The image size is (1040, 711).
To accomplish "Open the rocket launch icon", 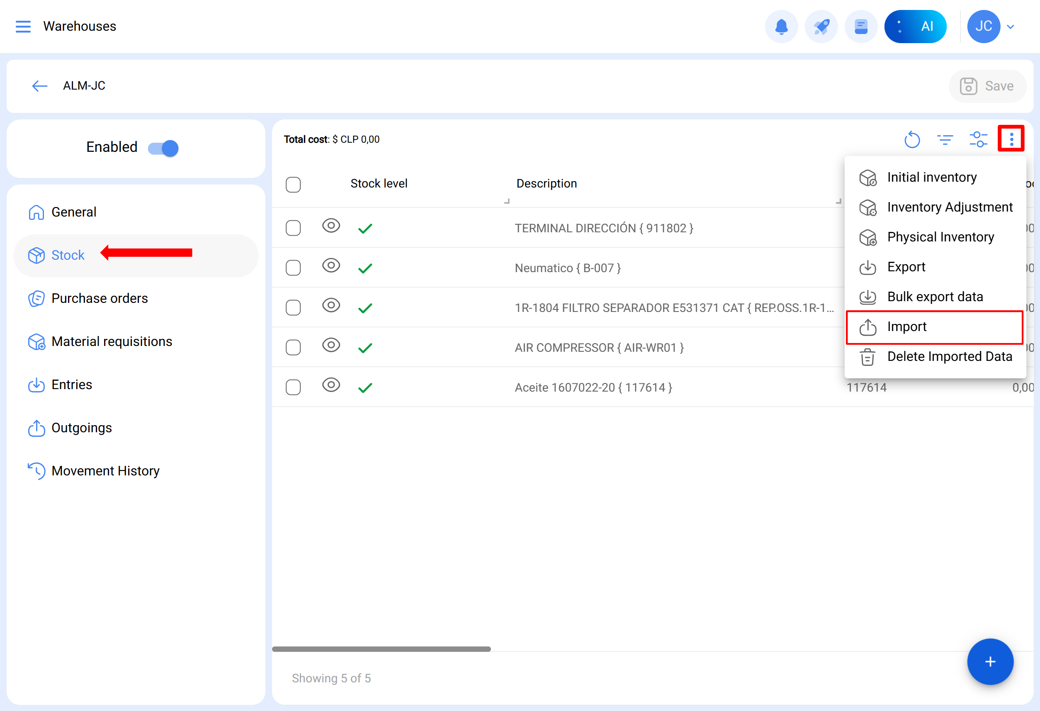I will coord(821,27).
